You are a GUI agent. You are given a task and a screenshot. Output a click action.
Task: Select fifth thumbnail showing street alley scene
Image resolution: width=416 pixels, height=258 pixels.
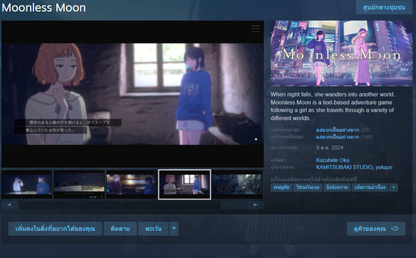tap(237, 184)
